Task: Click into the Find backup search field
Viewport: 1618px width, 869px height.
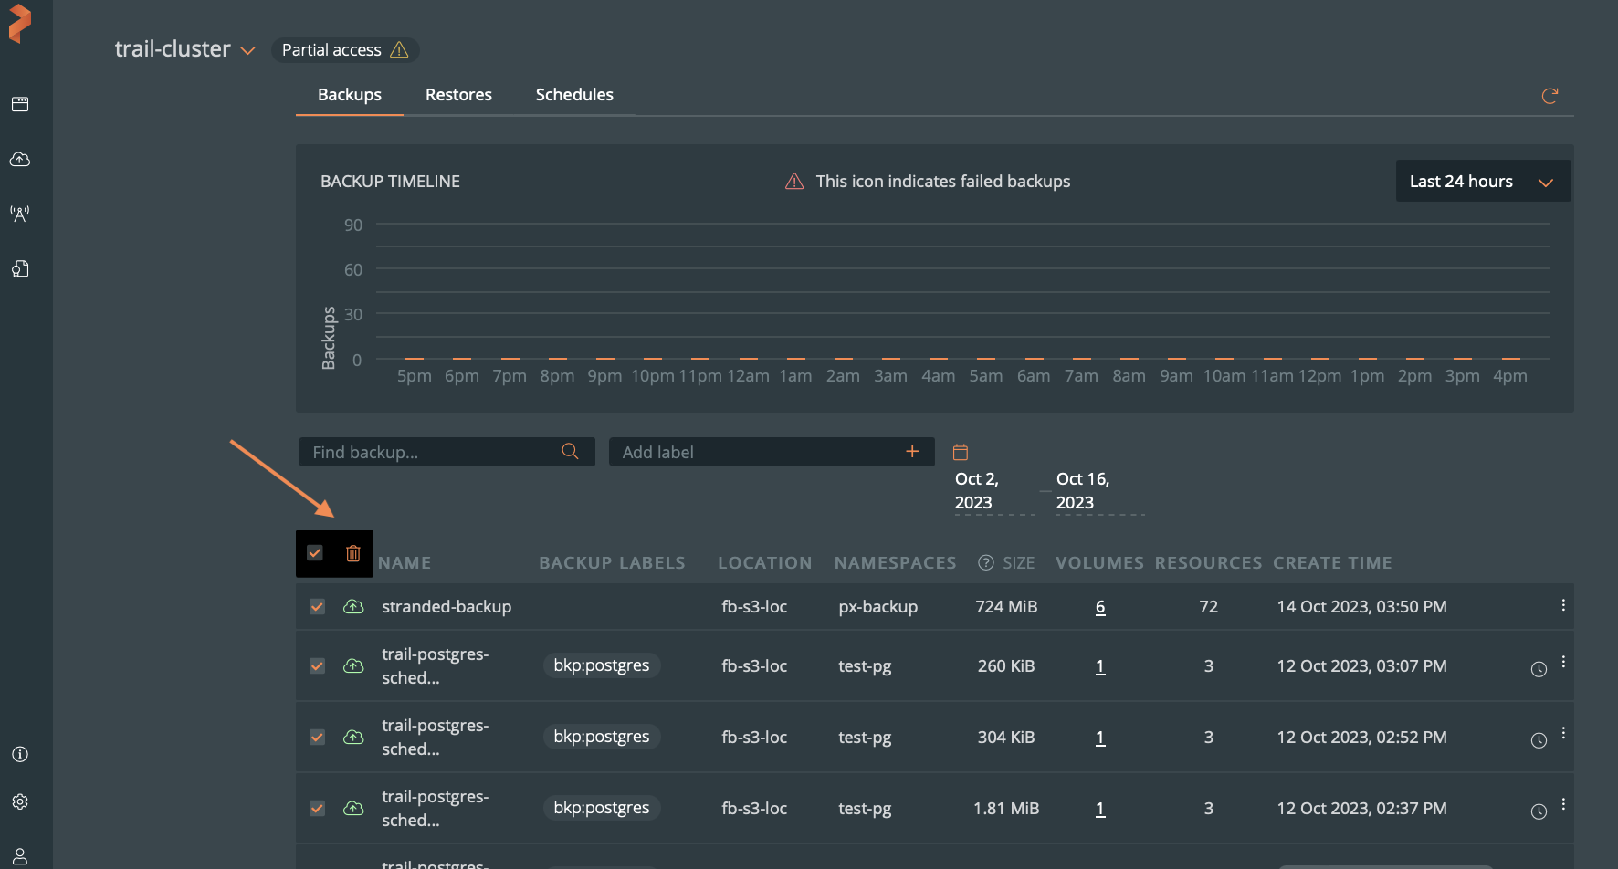Action: pyautogui.click(x=429, y=452)
